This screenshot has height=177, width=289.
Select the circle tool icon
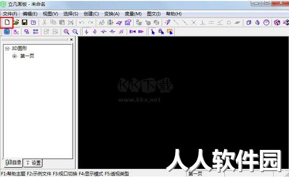[228, 23]
